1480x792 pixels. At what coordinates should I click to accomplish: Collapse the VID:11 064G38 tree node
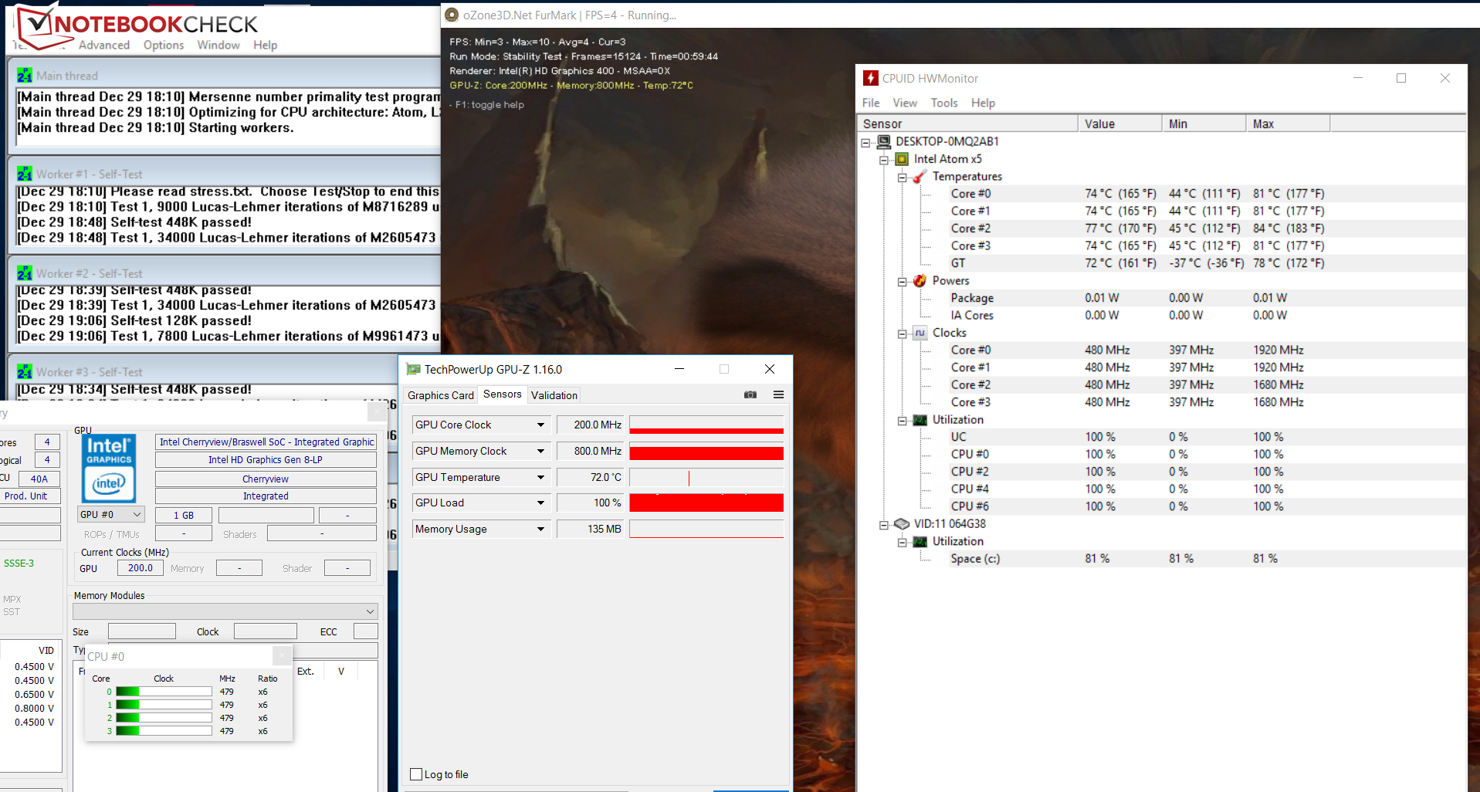[884, 525]
